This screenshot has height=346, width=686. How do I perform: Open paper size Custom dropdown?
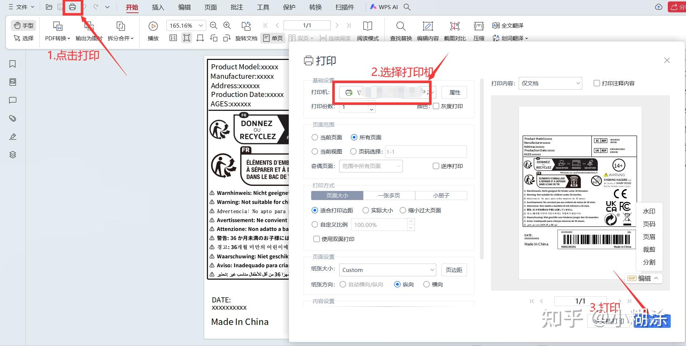coord(388,270)
